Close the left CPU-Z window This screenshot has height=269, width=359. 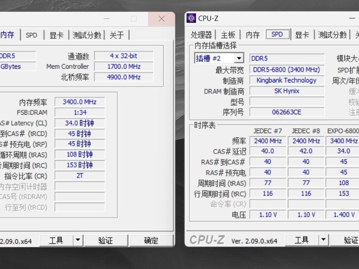162,19
